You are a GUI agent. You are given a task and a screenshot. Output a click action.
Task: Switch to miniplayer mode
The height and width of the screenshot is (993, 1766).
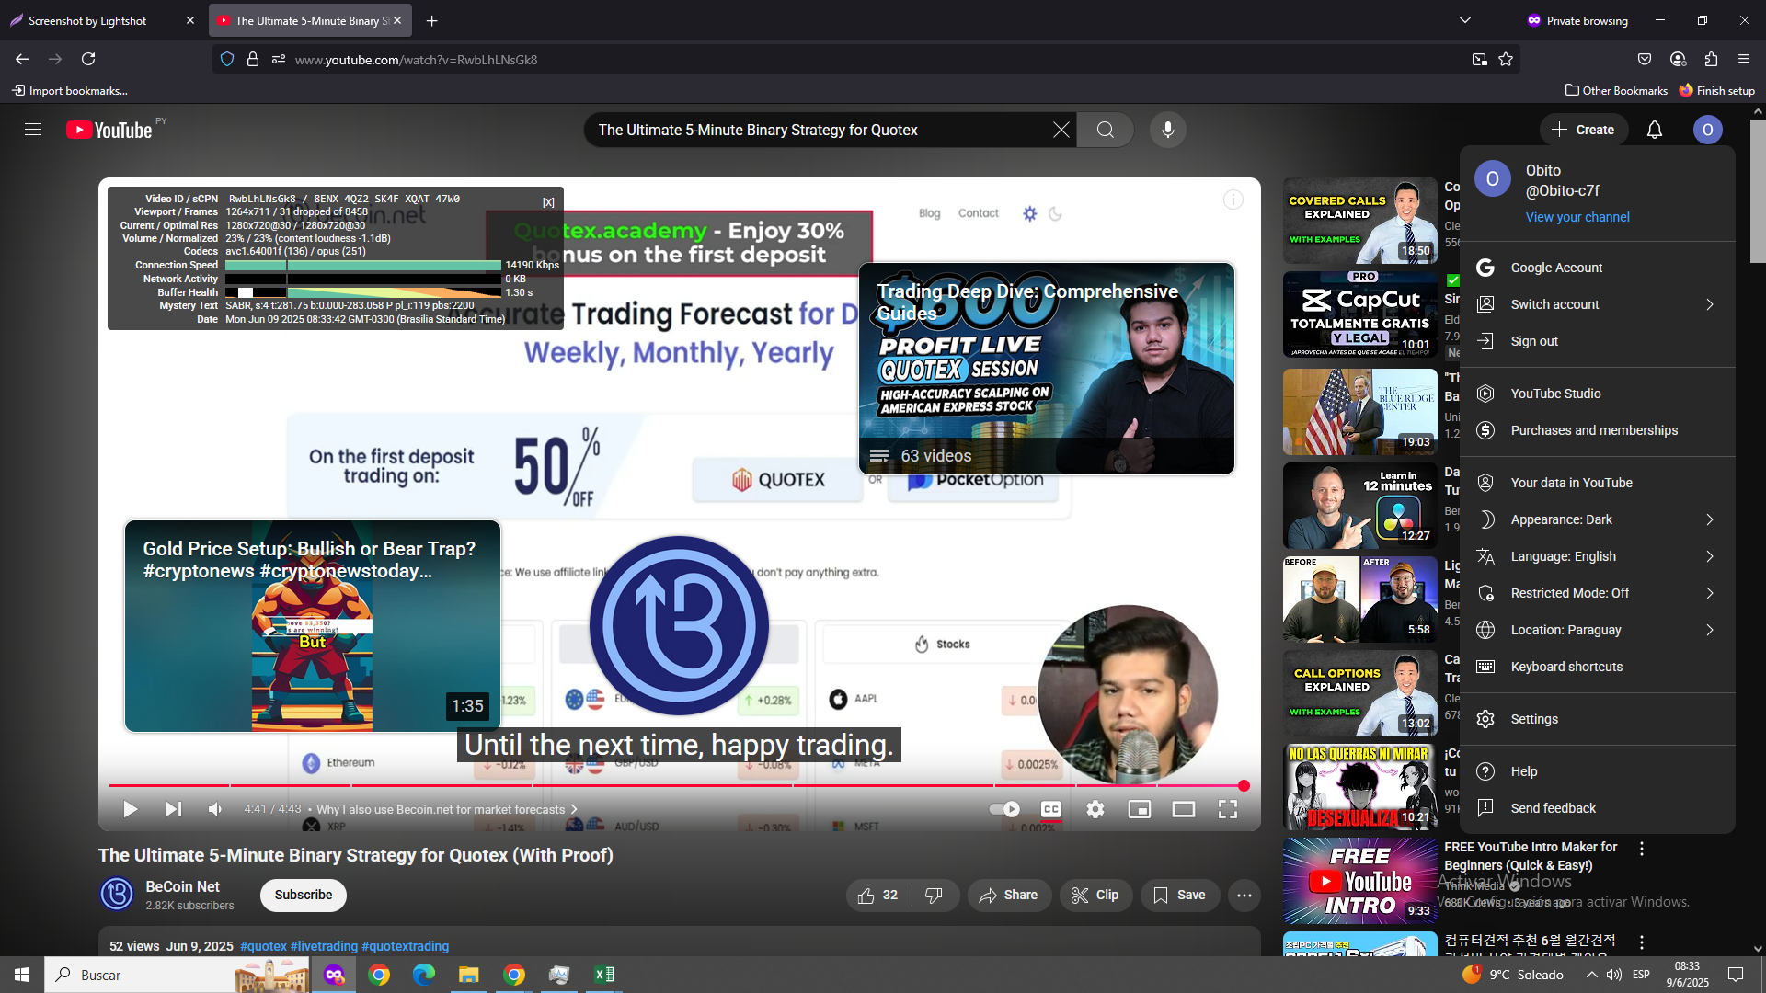click(x=1140, y=809)
